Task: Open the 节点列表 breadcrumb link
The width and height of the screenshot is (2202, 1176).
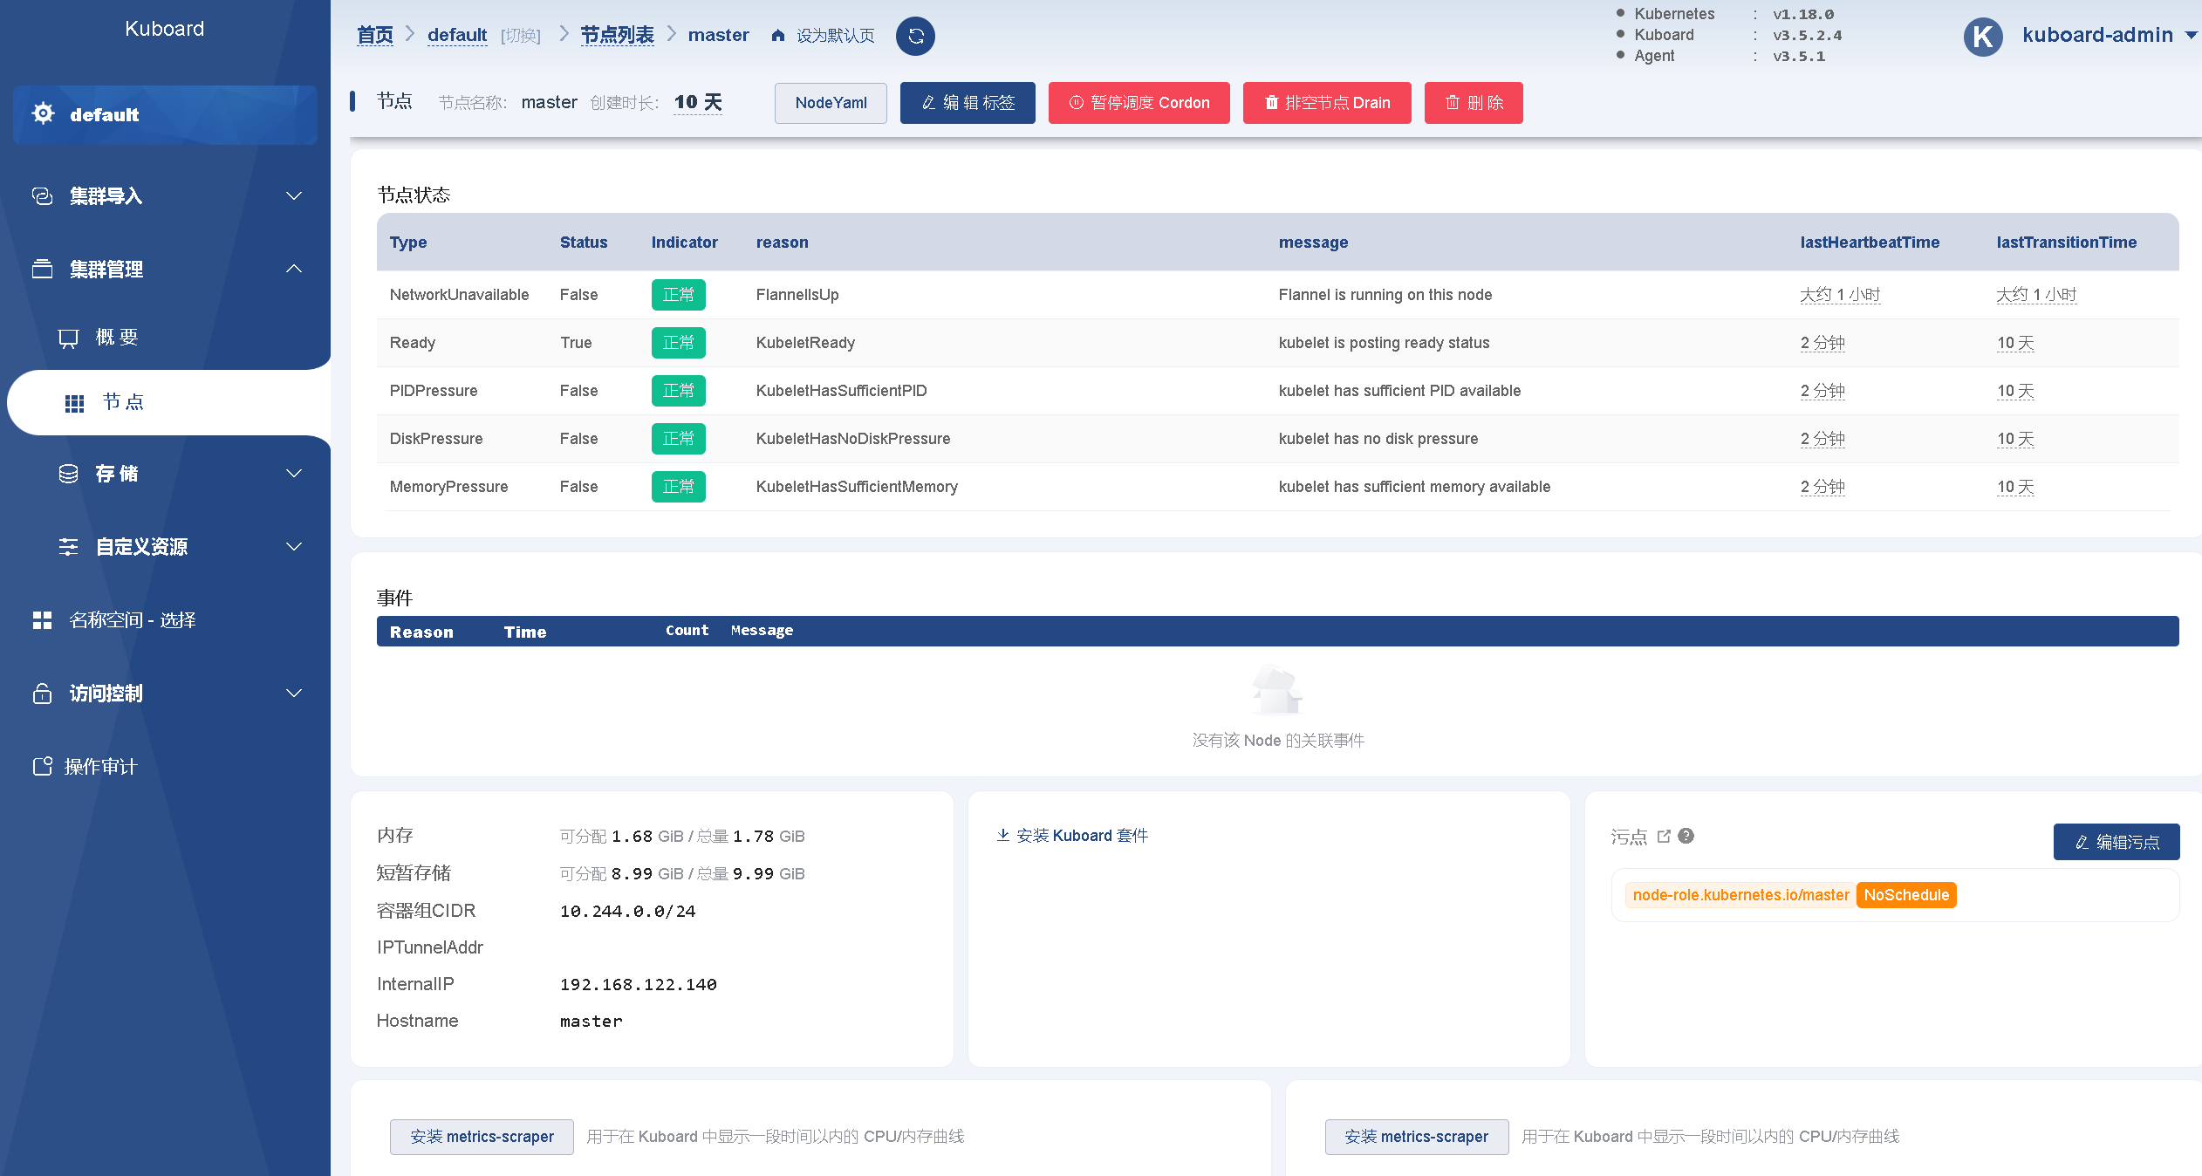Action: tap(618, 35)
